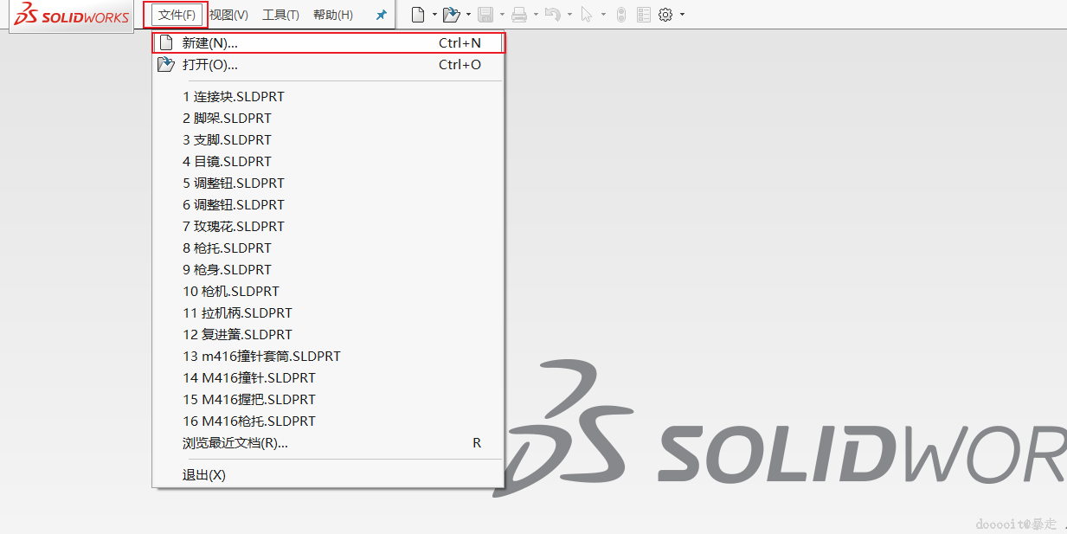This screenshot has height=534, width=1067.
Task: Open recent file 15 M416握把.SLDPRT
Action: 328,399
